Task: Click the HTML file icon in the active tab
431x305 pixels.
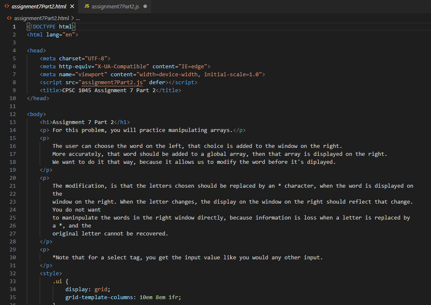Action: click(x=7, y=6)
